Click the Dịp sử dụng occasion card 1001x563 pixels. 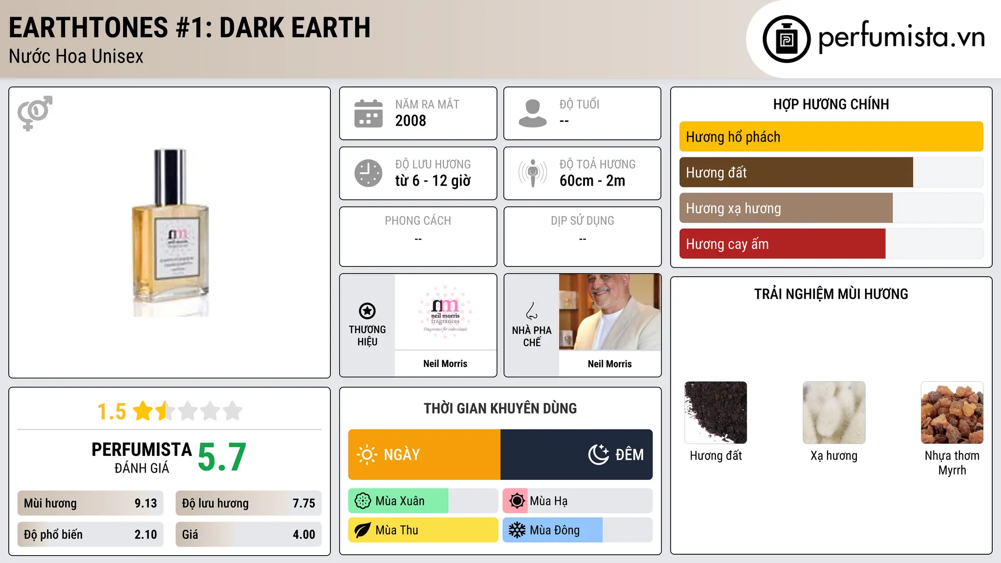(x=583, y=237)
